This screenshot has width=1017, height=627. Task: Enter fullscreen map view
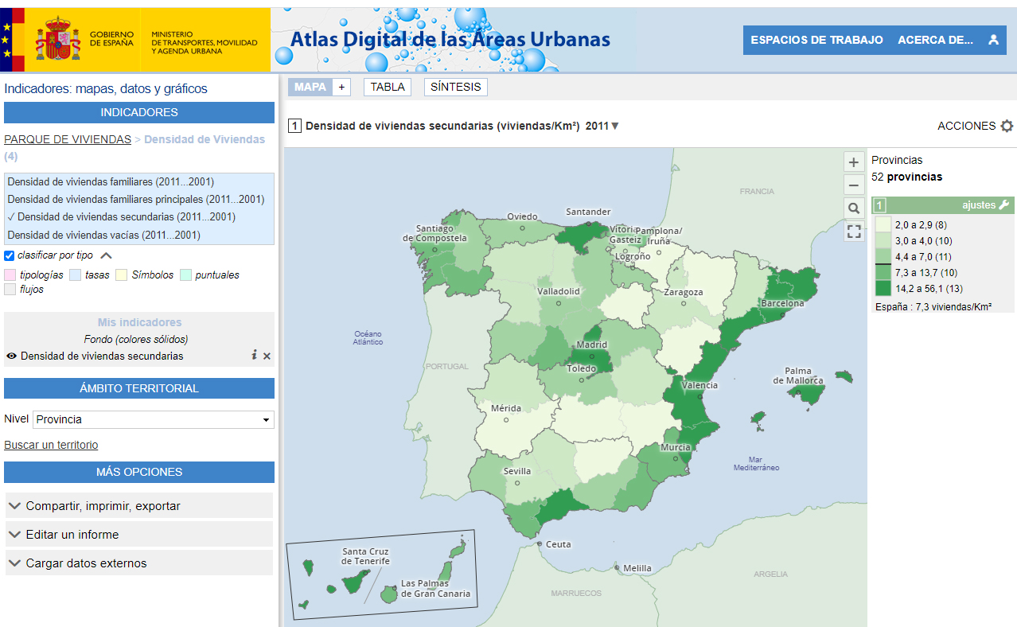[x=854, y=232]
